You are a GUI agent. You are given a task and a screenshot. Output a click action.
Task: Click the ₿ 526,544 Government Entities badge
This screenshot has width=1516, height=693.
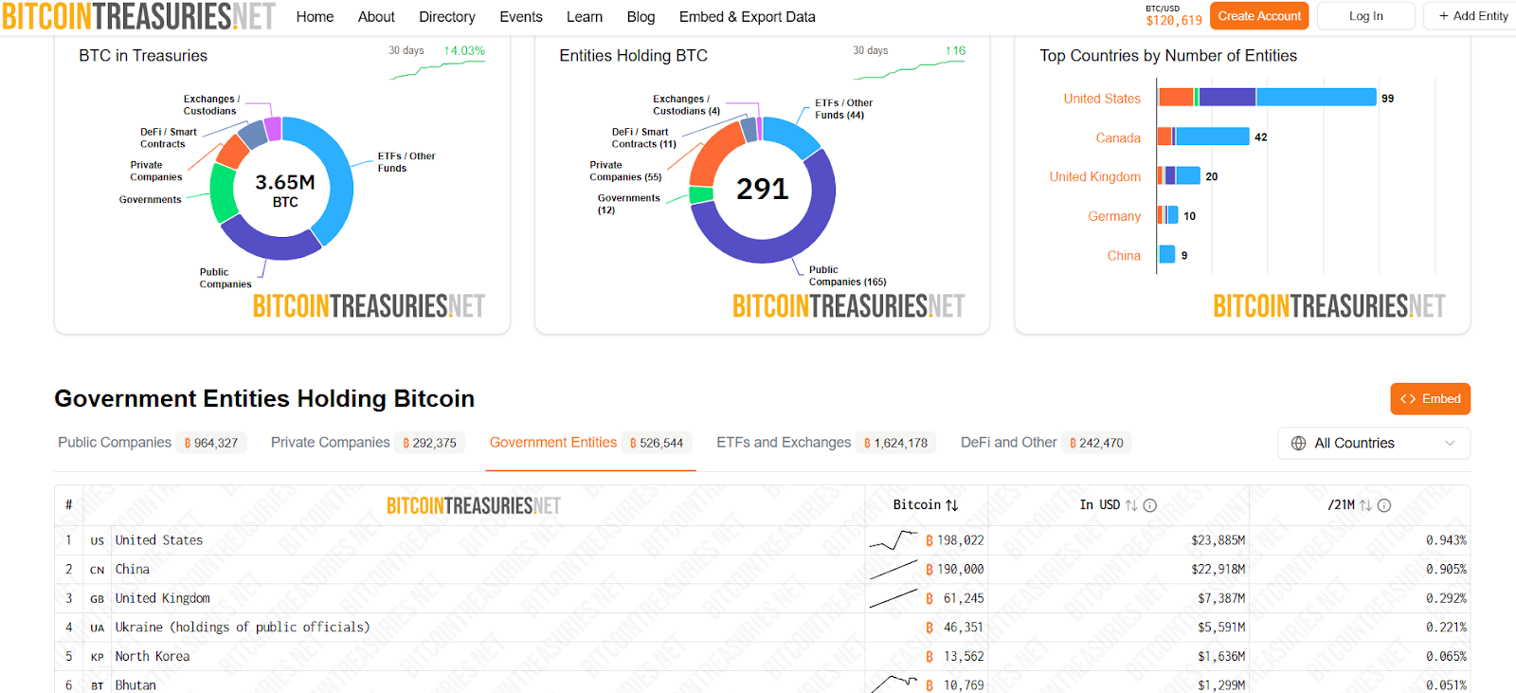pyautogui.click(x=657, y=443)
